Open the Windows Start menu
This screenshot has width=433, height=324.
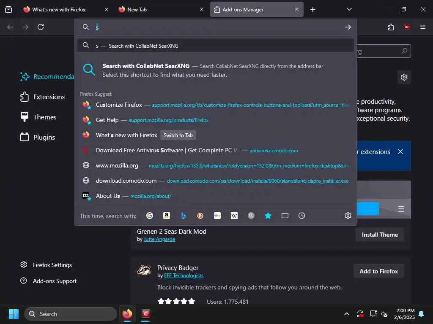click(x=14, y=314)
